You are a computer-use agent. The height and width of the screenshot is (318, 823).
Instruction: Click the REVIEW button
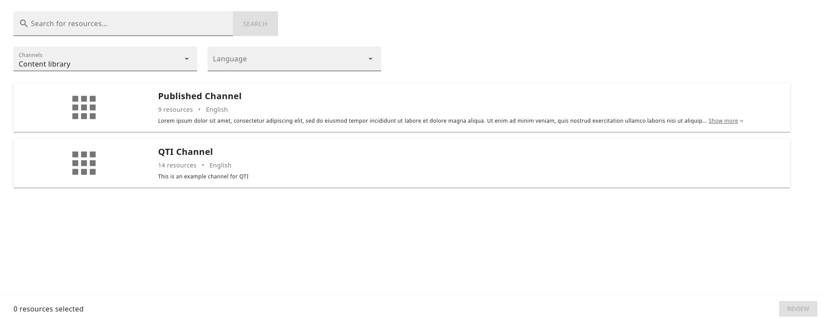798,309
